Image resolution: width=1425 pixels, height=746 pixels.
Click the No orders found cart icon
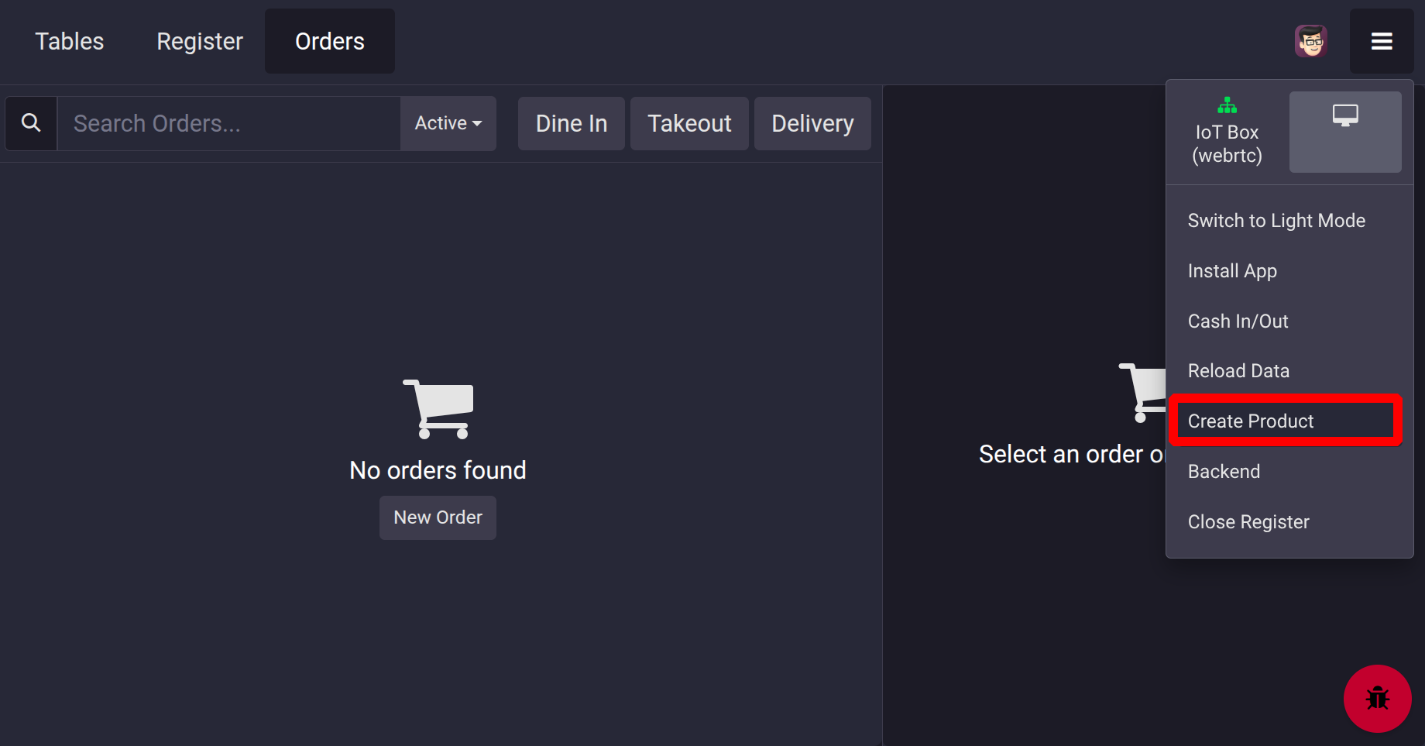point(438,408)
